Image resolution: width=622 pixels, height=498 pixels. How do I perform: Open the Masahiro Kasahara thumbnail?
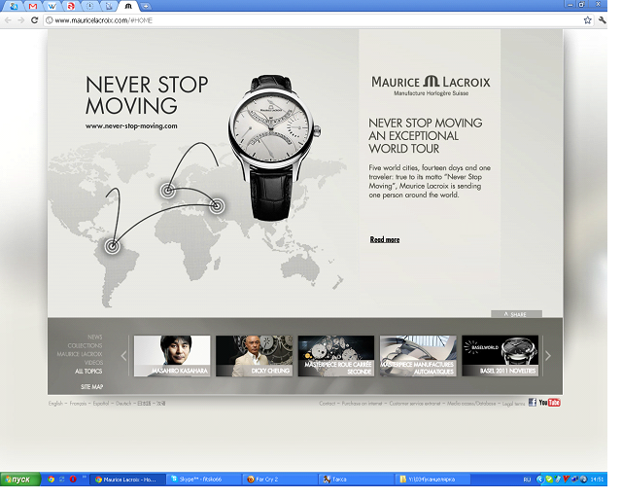tap(171, 356)
